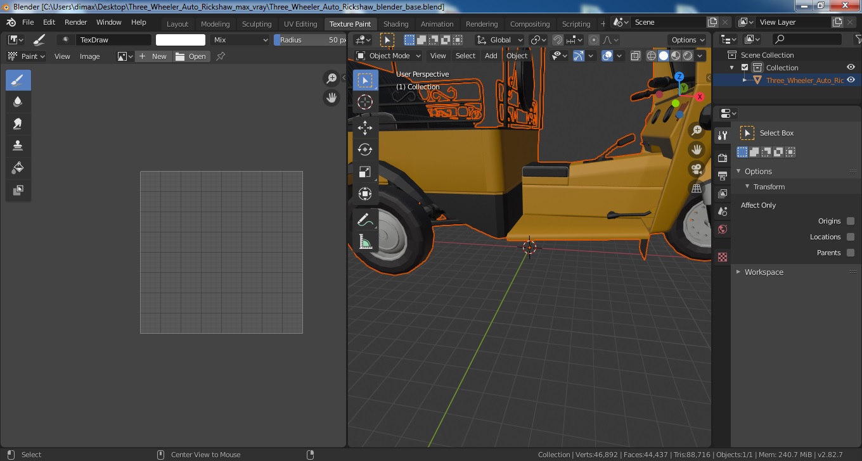Activate the Scale tool in viewport
862x461 pixels.
pyautogui.click(x=365, y=172)
